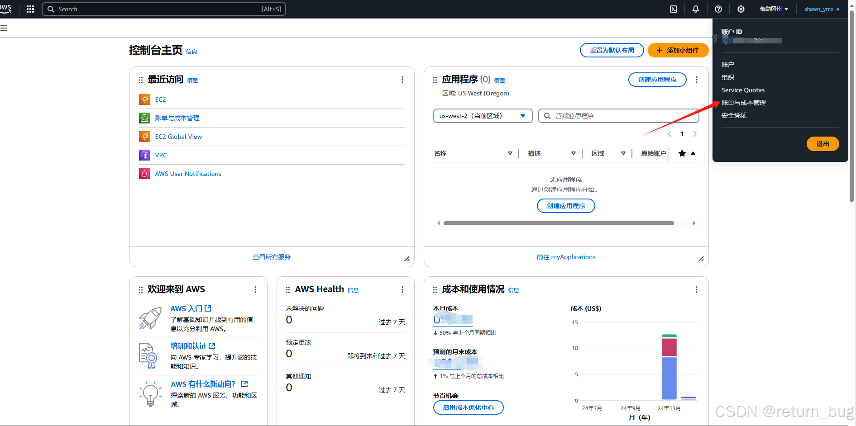Click the 最近访问 widget resize corner

click(x=407, y=259)
